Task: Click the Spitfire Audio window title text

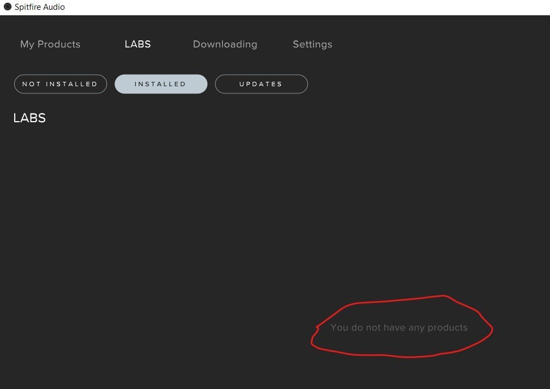Action: (x=40, y=7)
